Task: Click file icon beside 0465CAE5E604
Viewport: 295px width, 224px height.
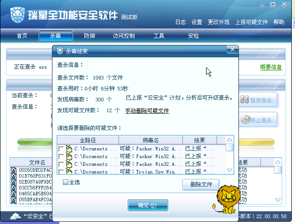Action: pos(14,194)
